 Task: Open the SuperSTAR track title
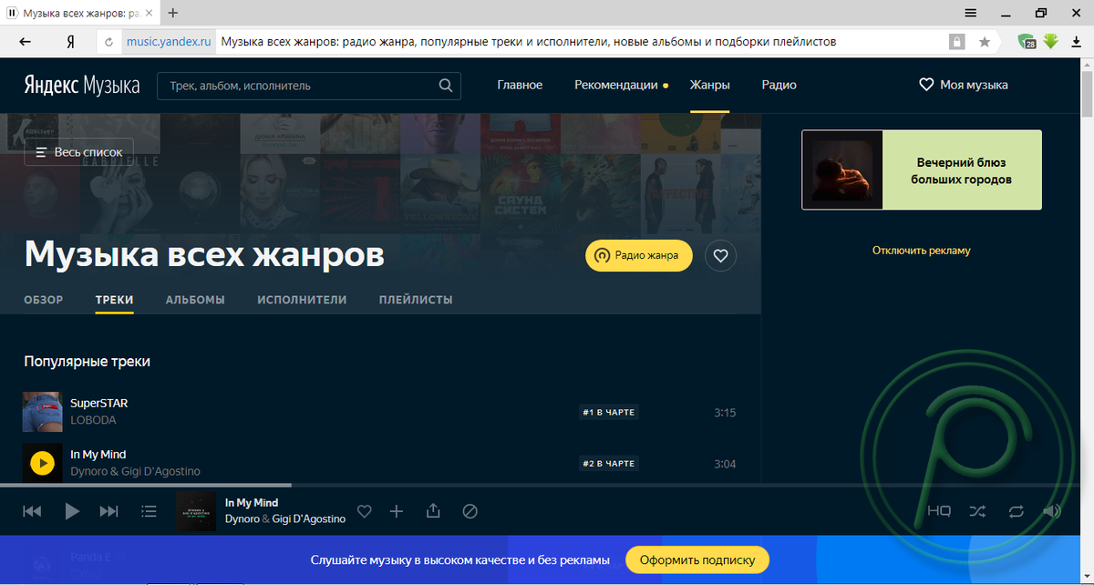point(99,403)
